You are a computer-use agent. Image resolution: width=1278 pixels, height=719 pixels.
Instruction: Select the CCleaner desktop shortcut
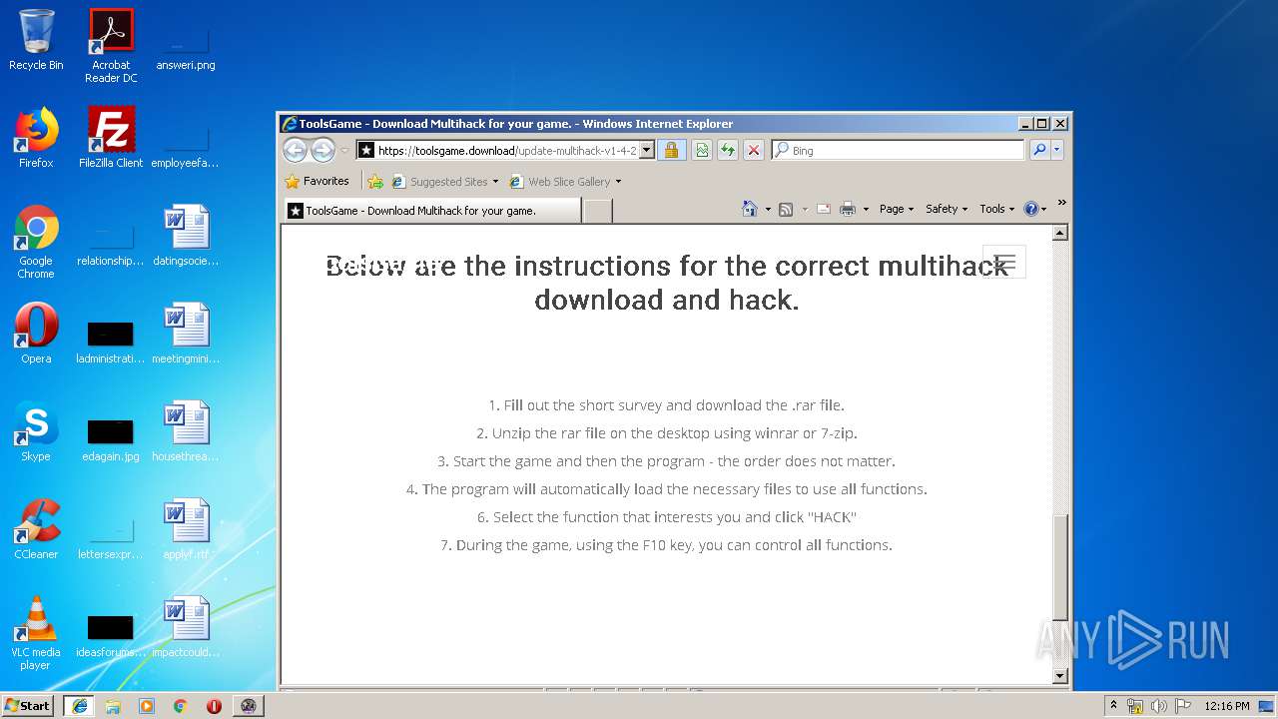[x=36, y=529]
